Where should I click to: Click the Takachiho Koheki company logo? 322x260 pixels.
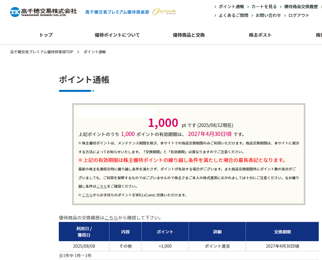click(x=43, y=12)
